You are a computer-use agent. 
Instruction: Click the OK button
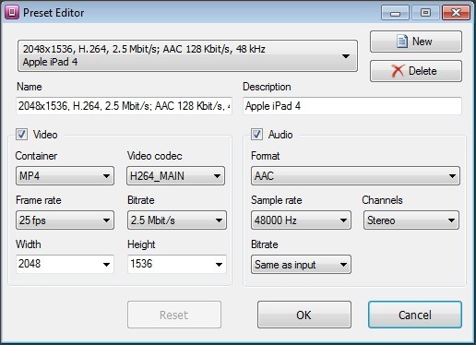tap(304, 315)
